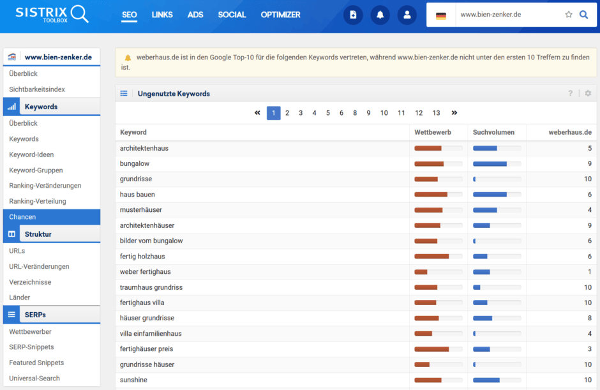Viewport: 600px width, 390px height.
Task: Open Länder in sidebar
Action: click(x=20, y=297)
